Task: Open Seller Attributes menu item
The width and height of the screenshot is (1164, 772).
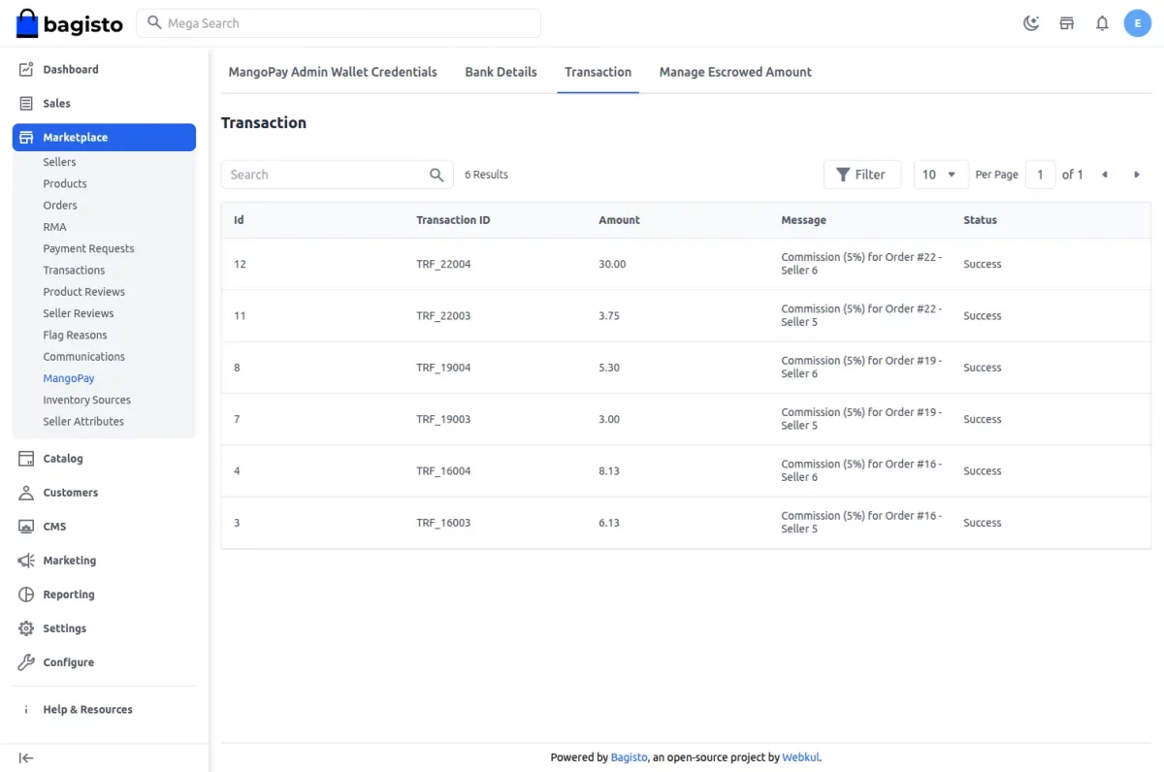Action: [x=83, y=422]
